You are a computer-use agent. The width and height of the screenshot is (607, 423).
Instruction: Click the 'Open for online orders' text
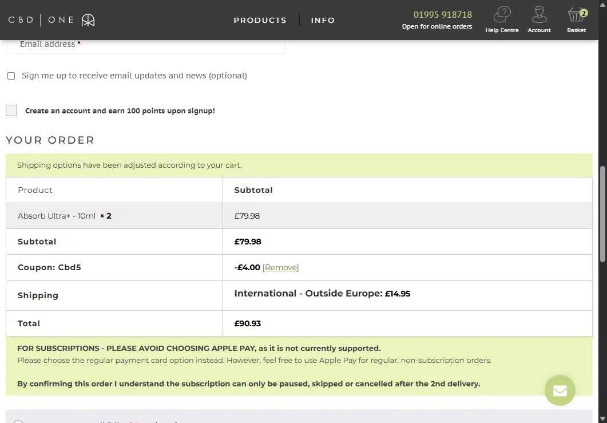[x=437, y=26]
